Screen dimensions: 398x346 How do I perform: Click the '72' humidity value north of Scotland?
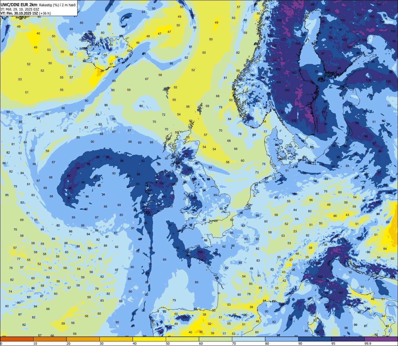coord(164,115)
